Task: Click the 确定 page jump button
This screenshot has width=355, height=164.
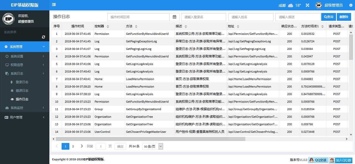Action: (x=120, y=146)
